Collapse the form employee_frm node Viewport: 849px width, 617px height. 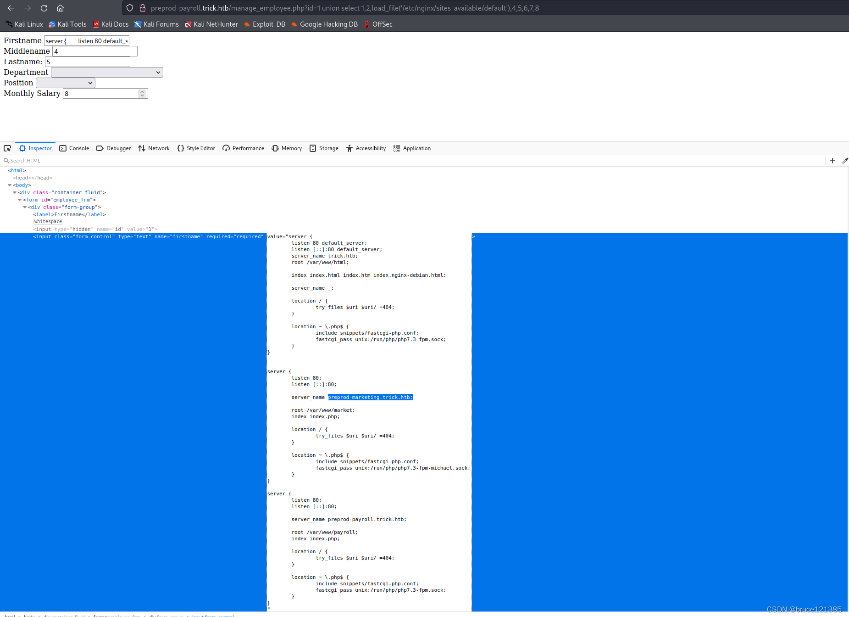click(20, 200)
